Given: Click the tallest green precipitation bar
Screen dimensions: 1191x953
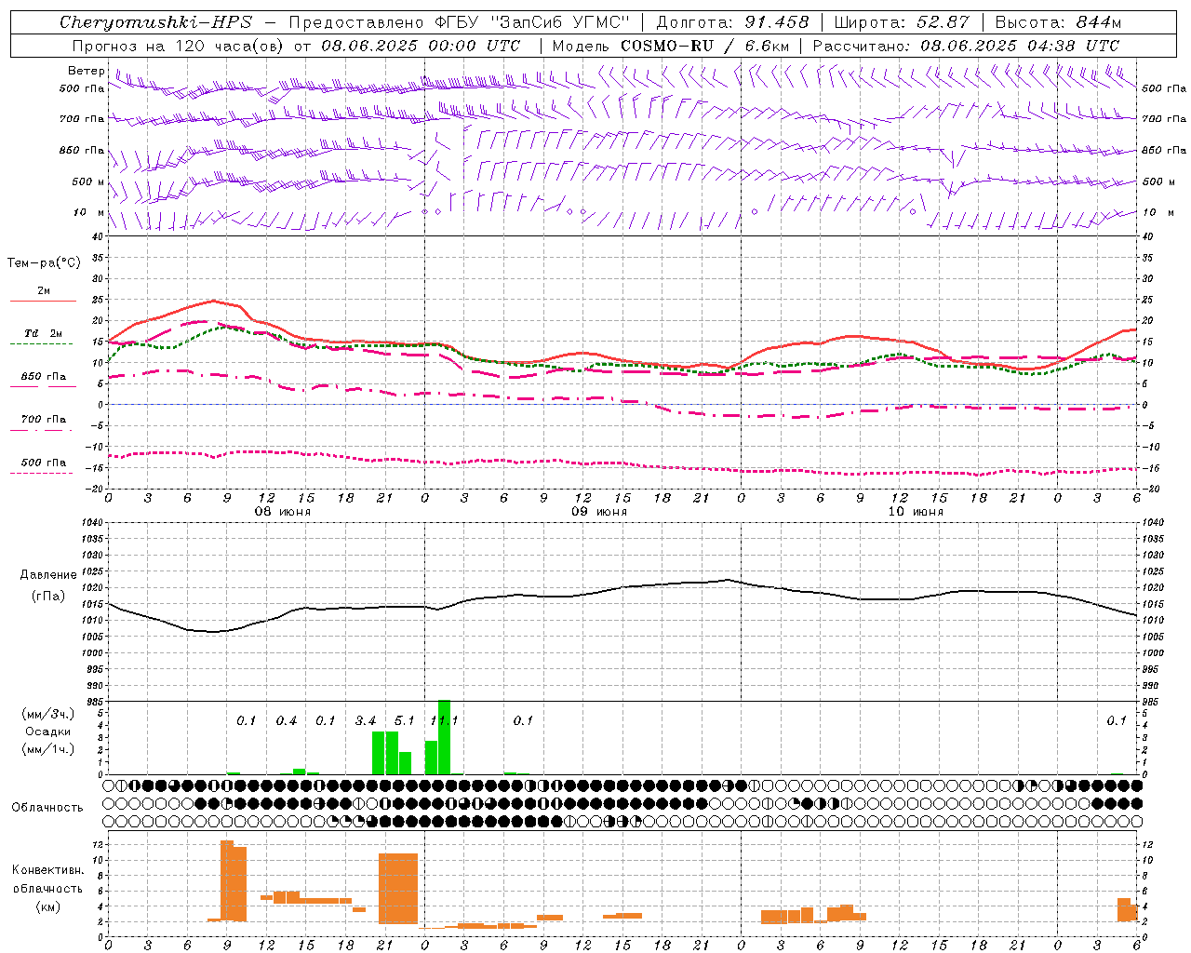Looking at the screenshot, I should click(444, 737).
